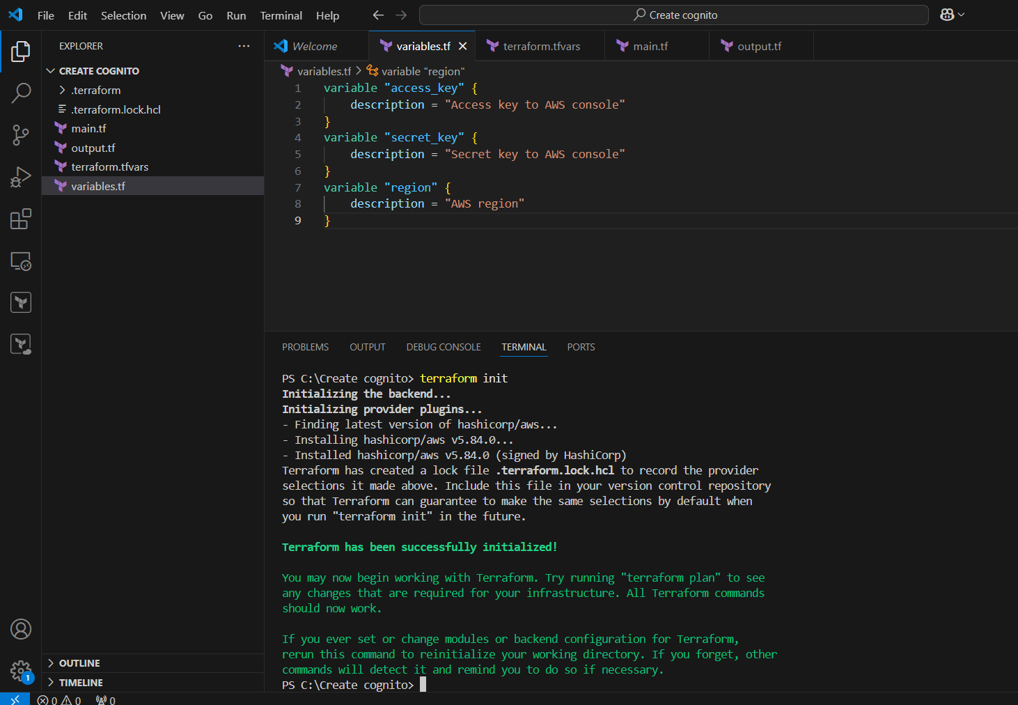Close the variables.tf tab
1018x705 pixels.
pyautogui.click(x=462, y=46)
